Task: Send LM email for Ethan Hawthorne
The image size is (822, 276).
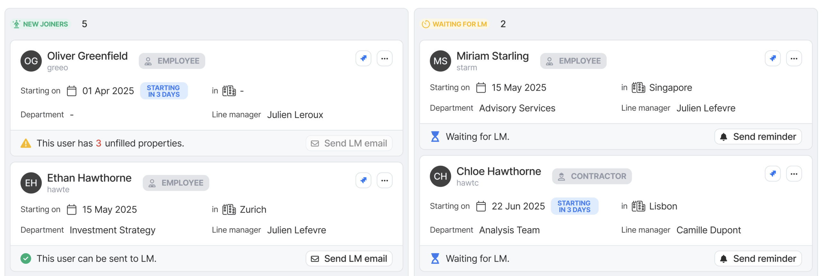Action: 349,258
